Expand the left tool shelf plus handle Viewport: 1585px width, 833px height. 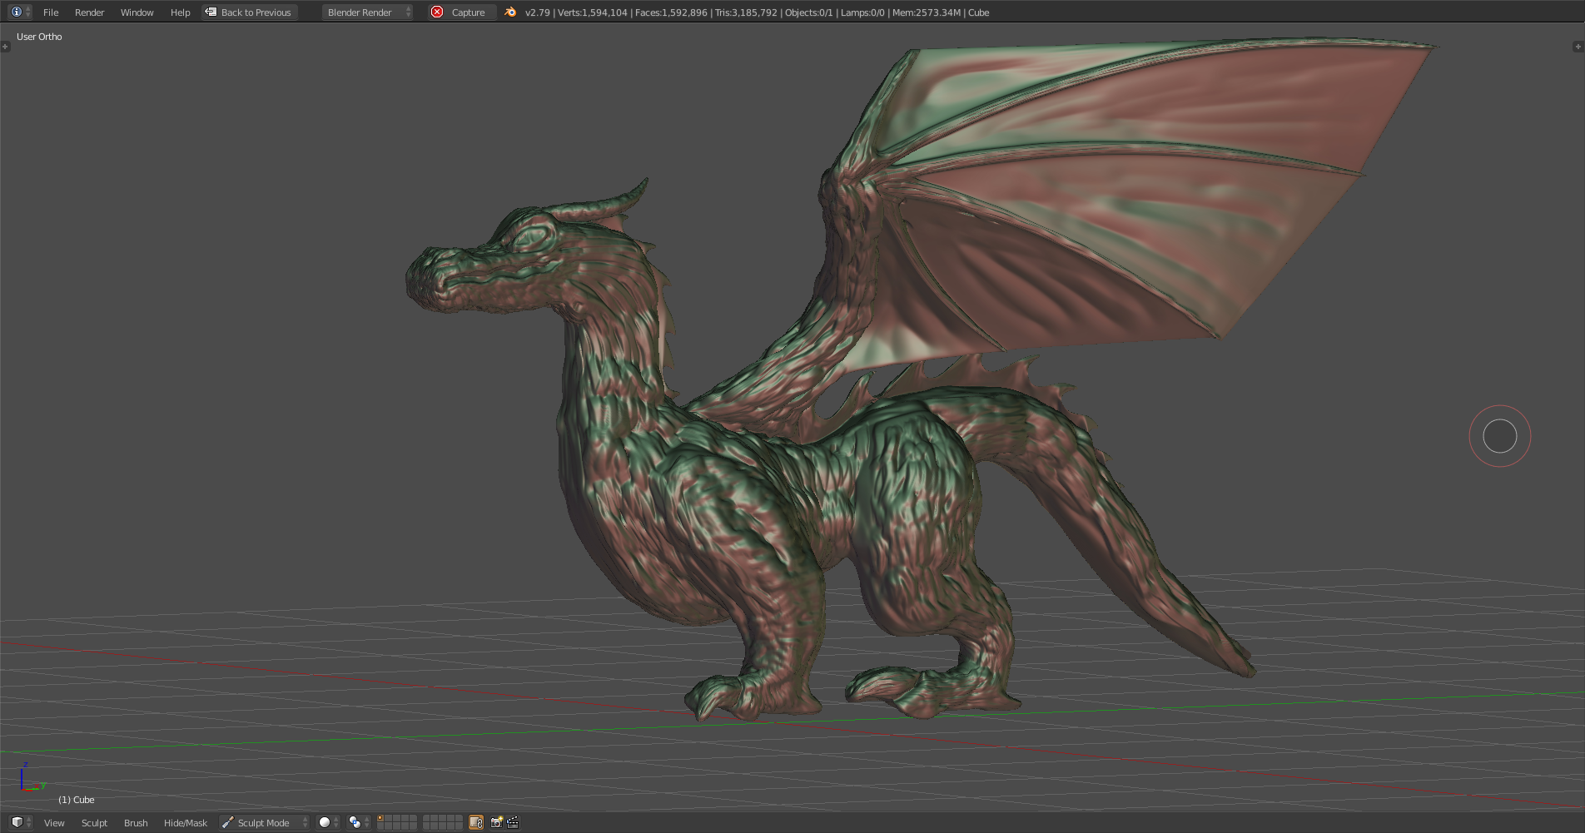[x=6, y=47]
